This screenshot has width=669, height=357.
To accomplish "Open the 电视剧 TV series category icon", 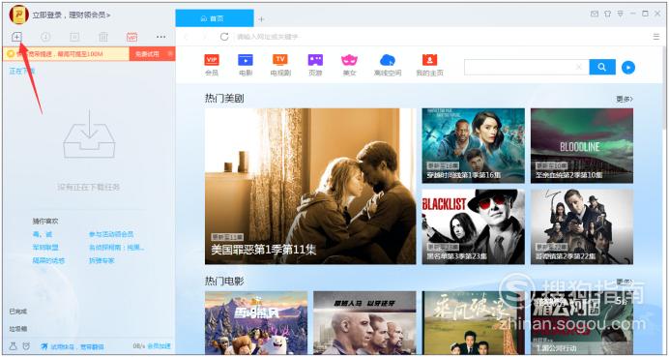I will tap(280, 59).
